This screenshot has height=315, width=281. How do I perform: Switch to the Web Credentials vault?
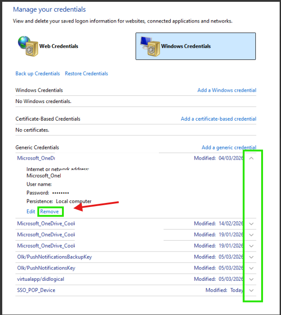[48, 46]
